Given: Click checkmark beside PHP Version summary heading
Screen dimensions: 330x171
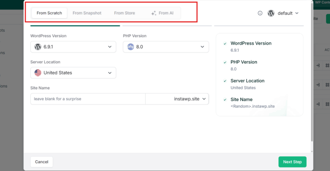Looking at the screenshot, I should click(x=225, y=62).
